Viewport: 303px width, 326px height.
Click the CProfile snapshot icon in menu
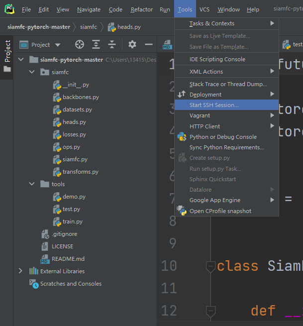tap(182, 211)
